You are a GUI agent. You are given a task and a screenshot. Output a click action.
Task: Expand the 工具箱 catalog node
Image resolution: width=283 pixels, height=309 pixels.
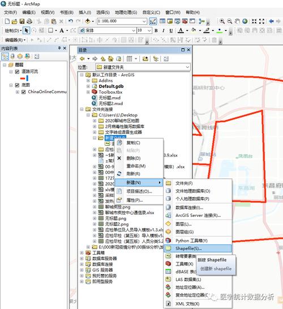point(82,253)
